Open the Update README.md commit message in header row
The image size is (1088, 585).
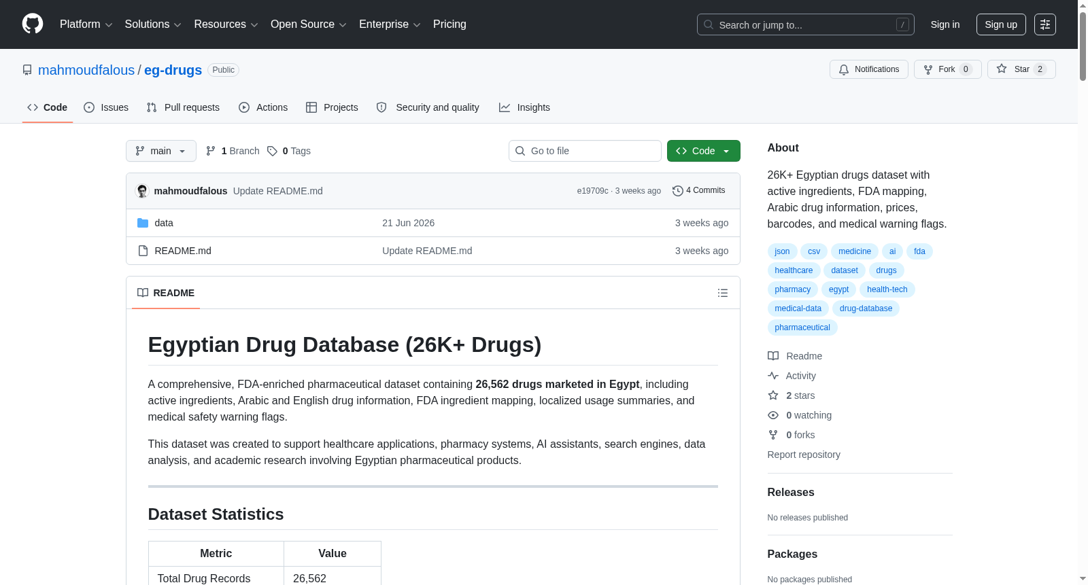click(x=278, y=191)
